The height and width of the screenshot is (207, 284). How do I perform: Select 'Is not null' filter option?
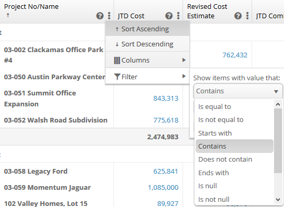click(234, 199)
